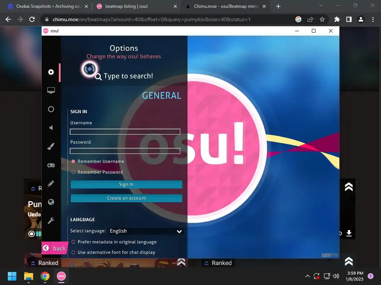381x285 pixels.
Task: Expand the Select language English dropdown
Action: (x=146, y=231)
